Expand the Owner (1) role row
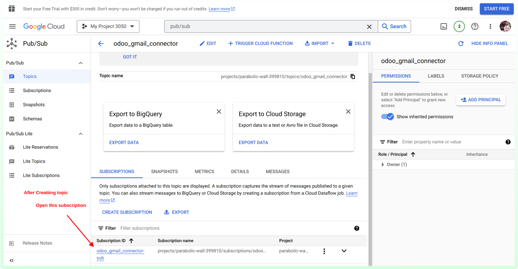Image resolution: width=518 pixels, height=269 pixels. [x=383, y=165]
